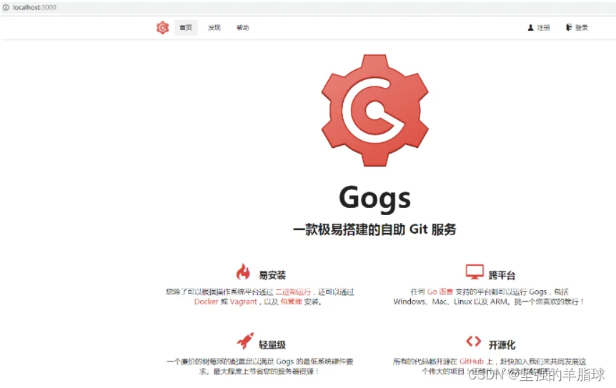Follow the 二进制运行 link
Image resolution: width=616 pixels, height=388 pixels.
[293, 292]
